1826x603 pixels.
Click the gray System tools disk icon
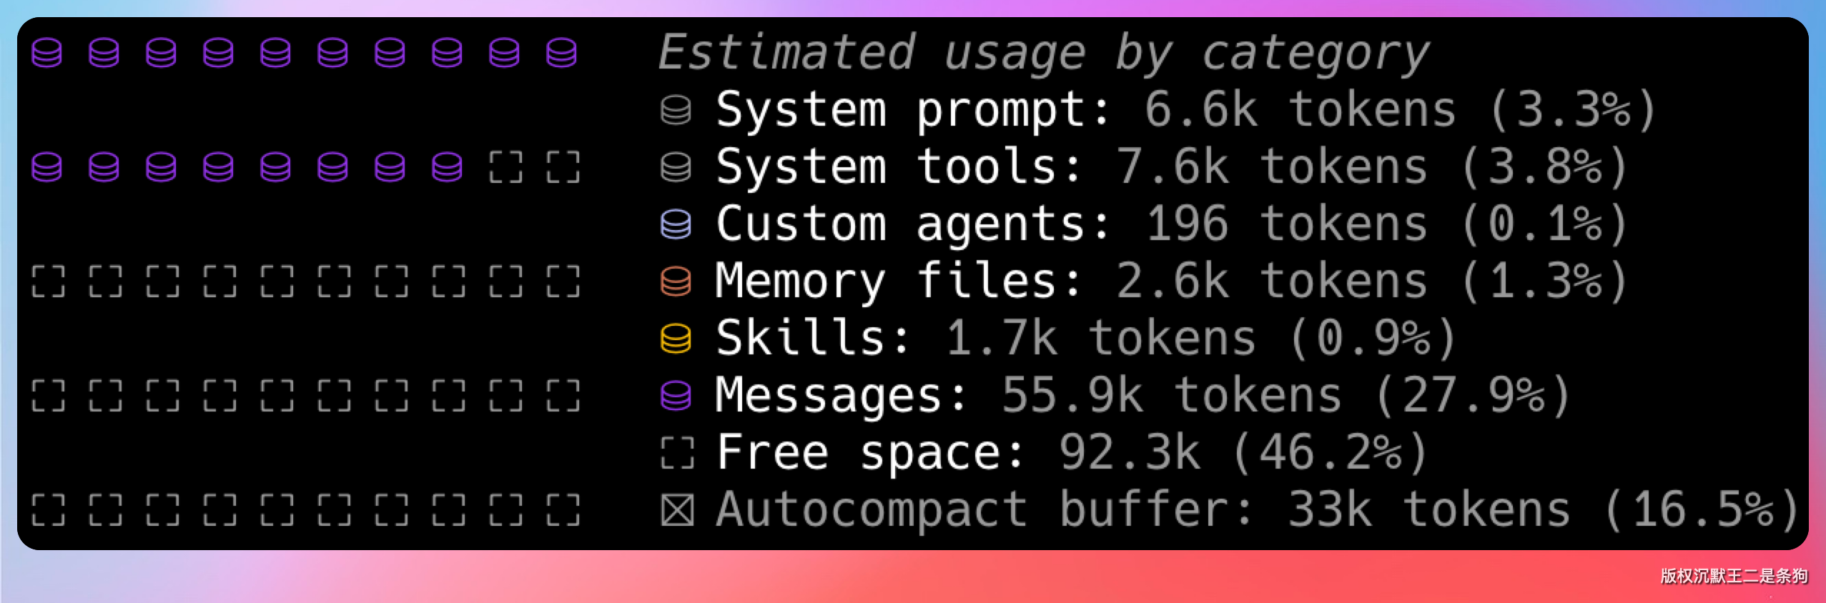pyautogui.click(x=676, y=167)
